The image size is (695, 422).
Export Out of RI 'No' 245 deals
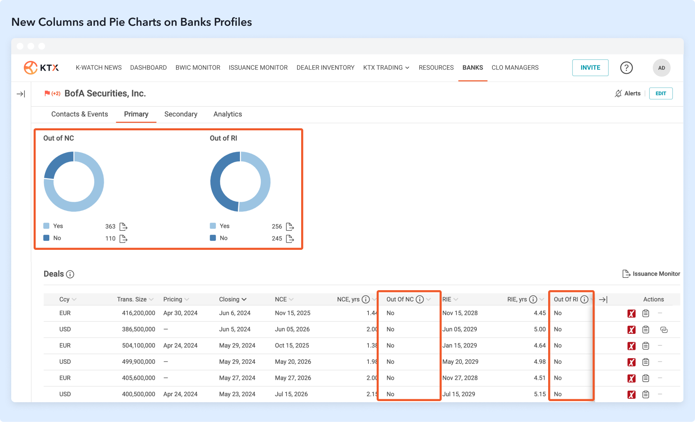click(x=290, y=239)
